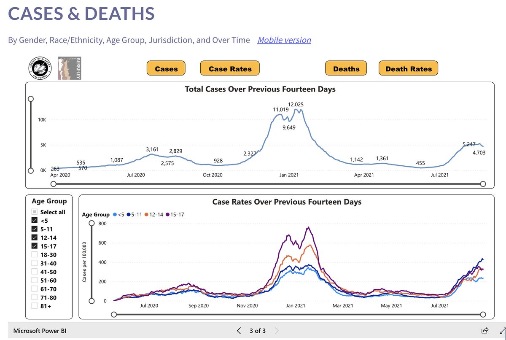Click the City of Berkeley logo
Image resolution: width=506 pixels, height=340 pixels.
point(69,68)
